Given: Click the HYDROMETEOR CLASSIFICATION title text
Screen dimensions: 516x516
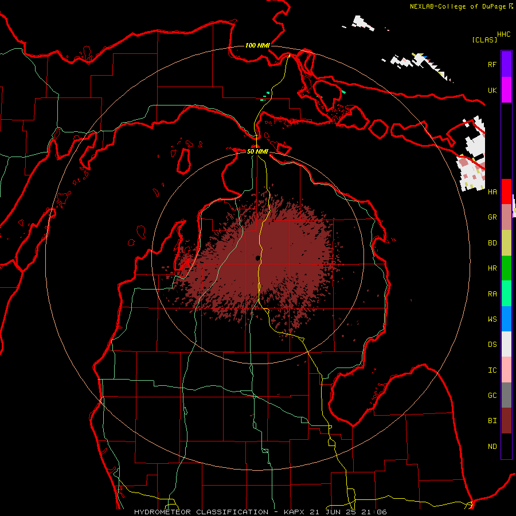Looking at the screenshot, I should 201,512.
